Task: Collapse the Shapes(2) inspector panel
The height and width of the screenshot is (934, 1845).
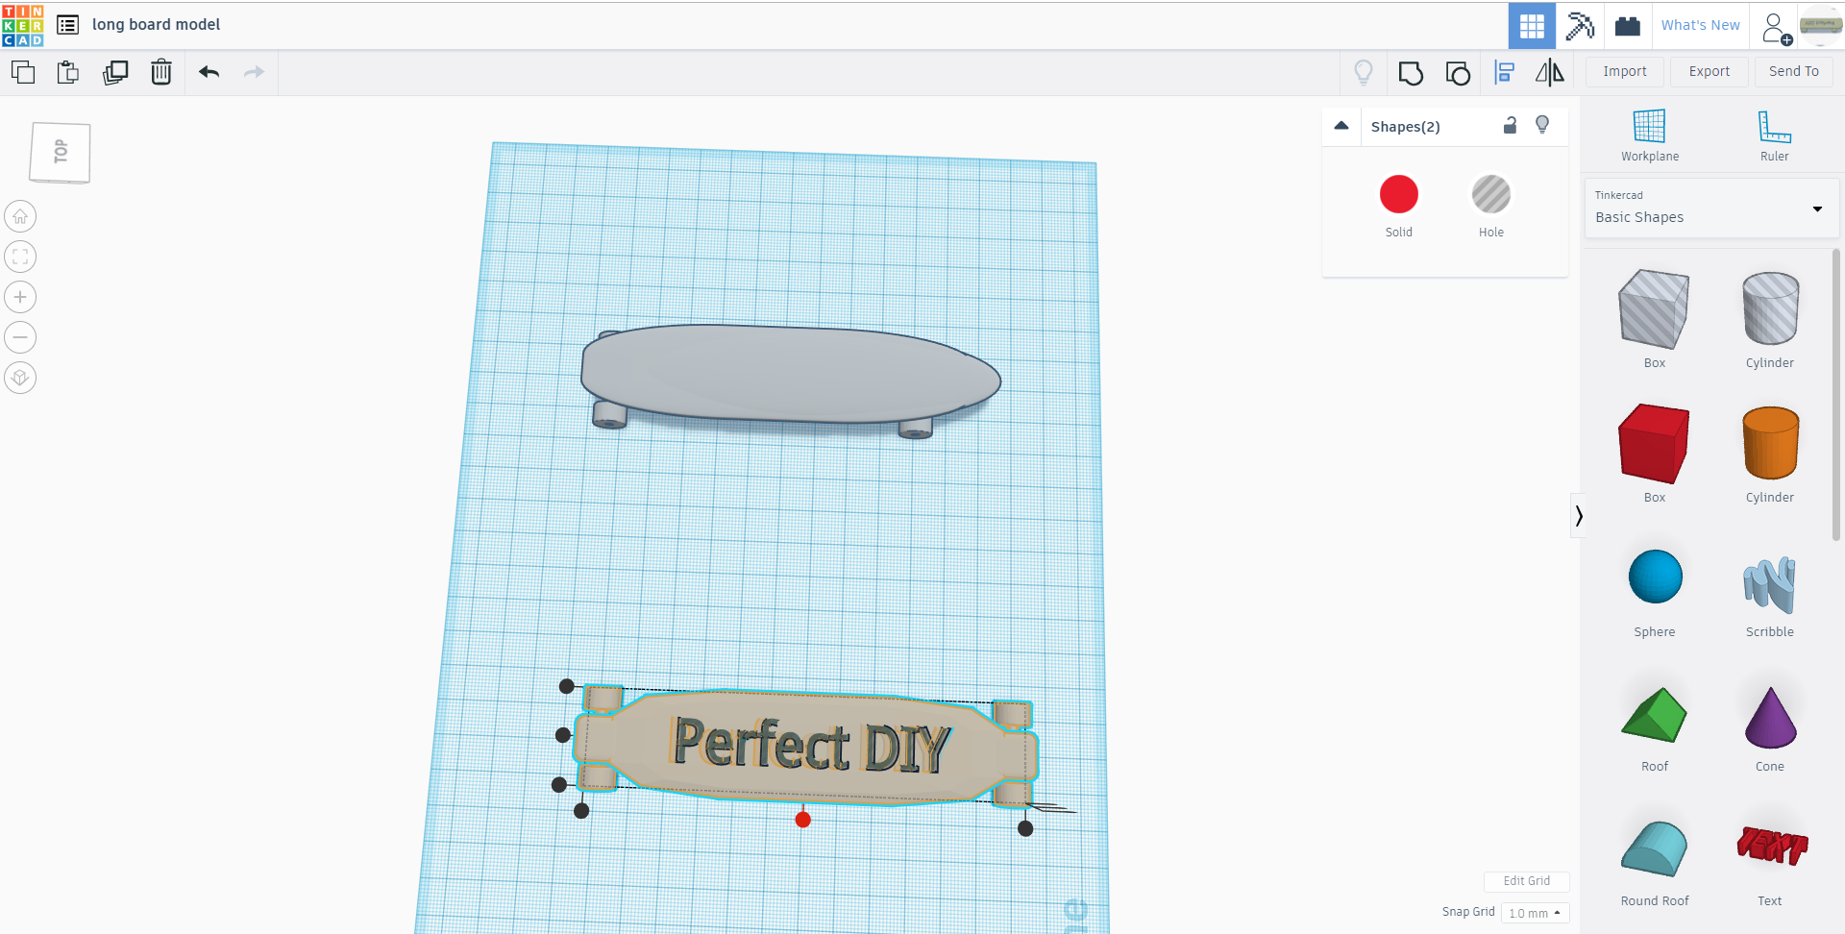Action: click(1341, 126)
